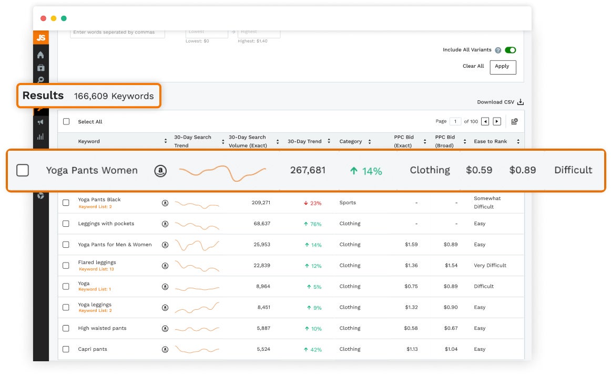Select the Capri pants row checkbox
This screenshot has width=611, height=377.
(66, 349)
